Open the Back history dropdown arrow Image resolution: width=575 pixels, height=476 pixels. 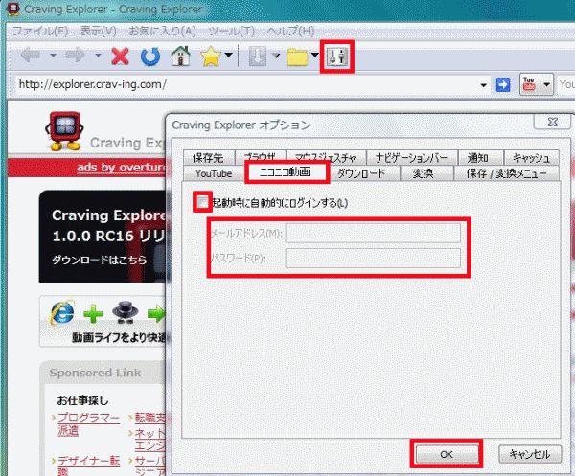(x=53, y=56)
